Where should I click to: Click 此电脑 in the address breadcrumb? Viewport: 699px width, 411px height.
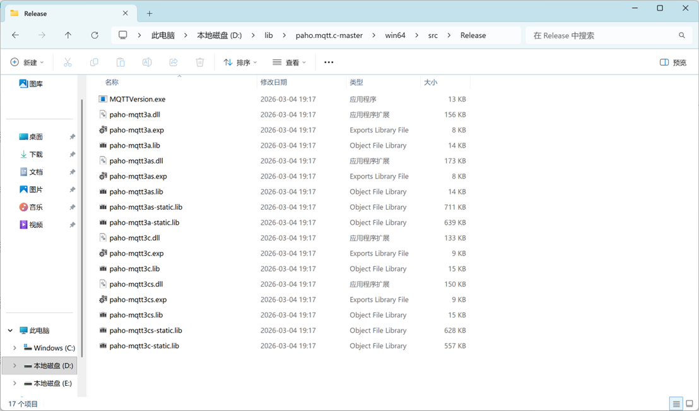coord(163,35)
